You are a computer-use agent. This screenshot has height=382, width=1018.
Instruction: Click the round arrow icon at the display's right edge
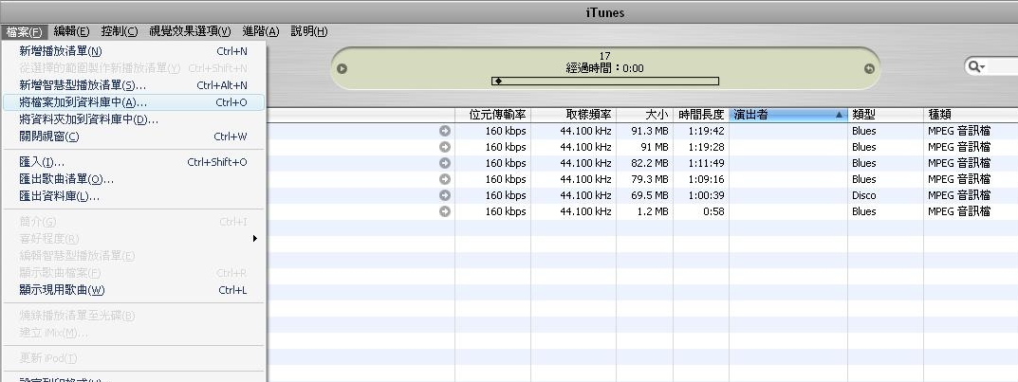[x=868, y=68]
